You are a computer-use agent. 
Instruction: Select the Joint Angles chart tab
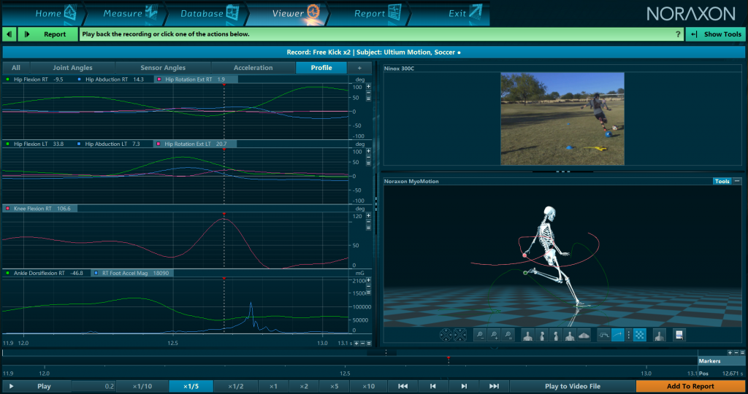pos(72,68)
